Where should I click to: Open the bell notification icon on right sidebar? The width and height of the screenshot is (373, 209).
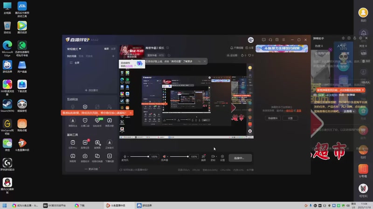pos(364,33)
